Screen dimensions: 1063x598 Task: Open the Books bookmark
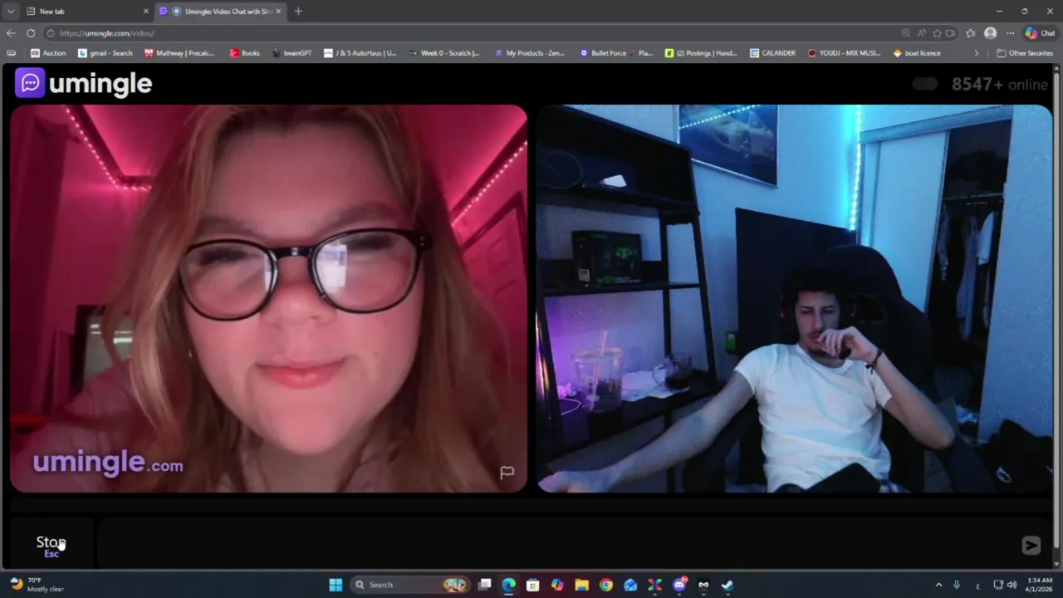click(x=245, y=53)
